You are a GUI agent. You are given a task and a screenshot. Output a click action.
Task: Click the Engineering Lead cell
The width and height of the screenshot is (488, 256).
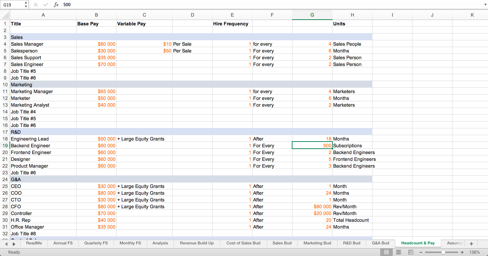click(x=43, y=139)
